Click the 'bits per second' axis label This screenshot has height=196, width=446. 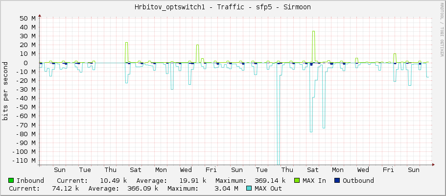pyautogui.click(x=5, y=91)
